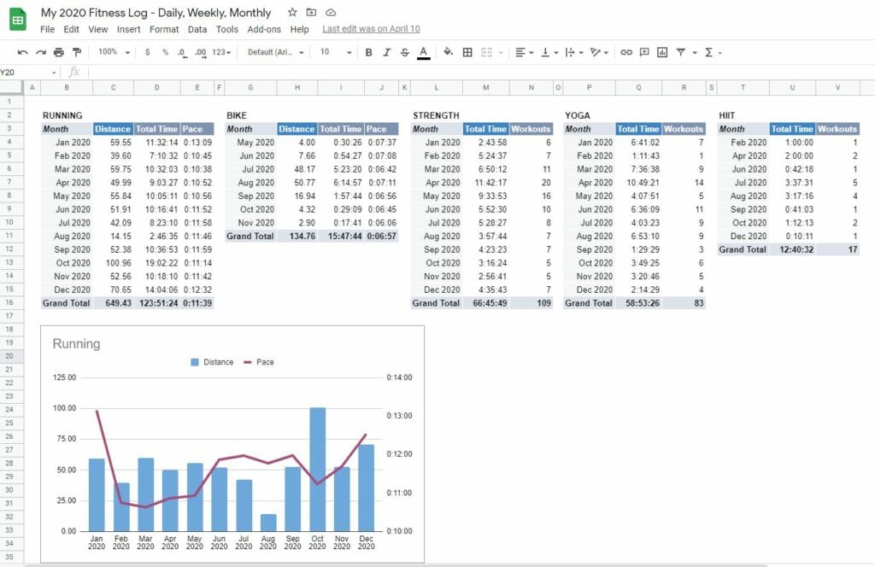The image size is (875, 567).
Task: Open 'Last edit was on April 10' link
Action: [x=371, y=29]
